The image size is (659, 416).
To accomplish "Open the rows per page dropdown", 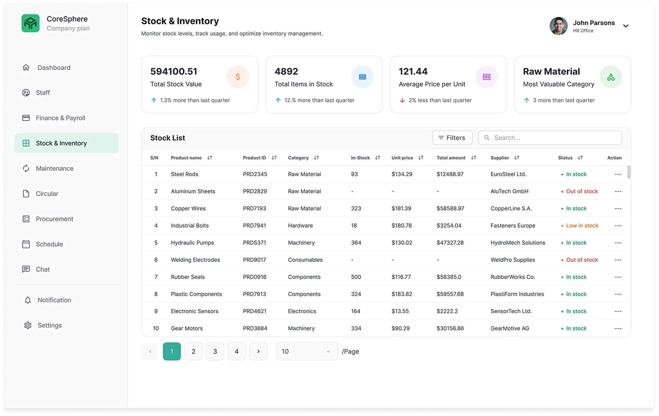I will [307, 351].
